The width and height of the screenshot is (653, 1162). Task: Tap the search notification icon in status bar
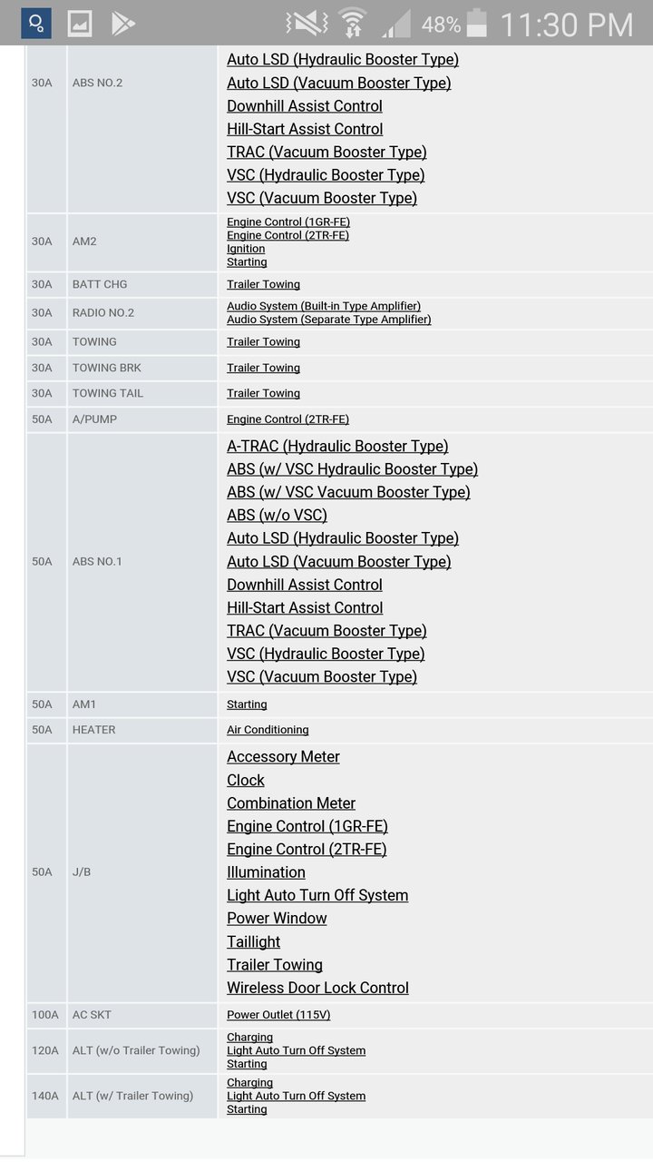[x=36, y=23]
